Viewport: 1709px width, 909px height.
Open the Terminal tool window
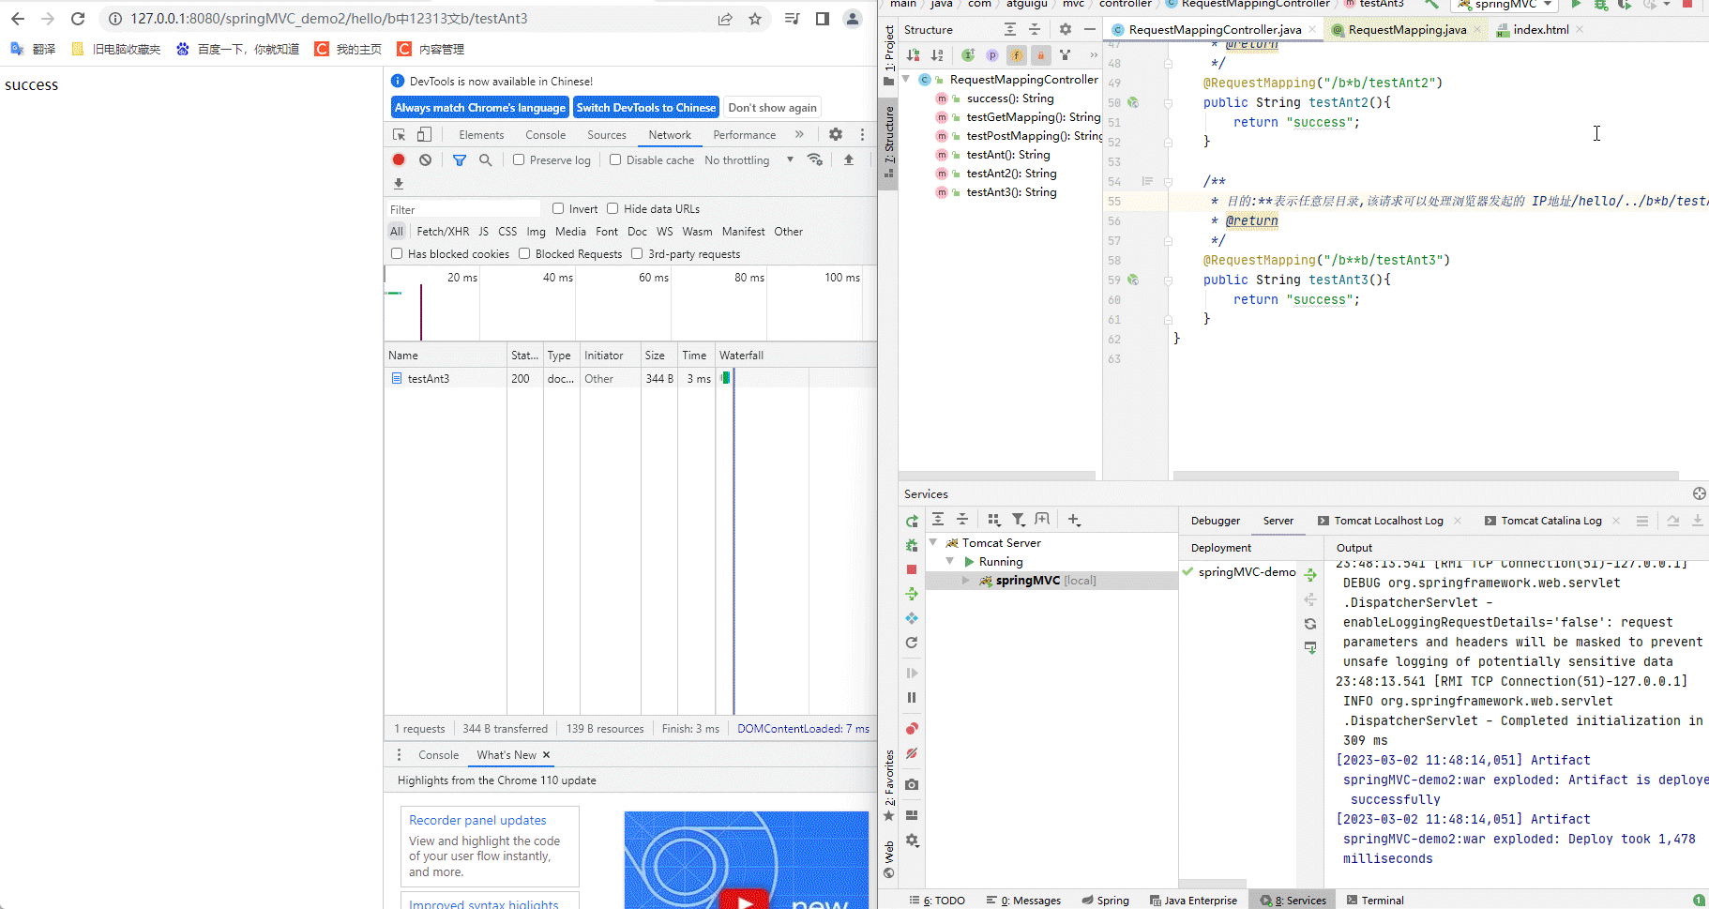[x=1375, y=901]
